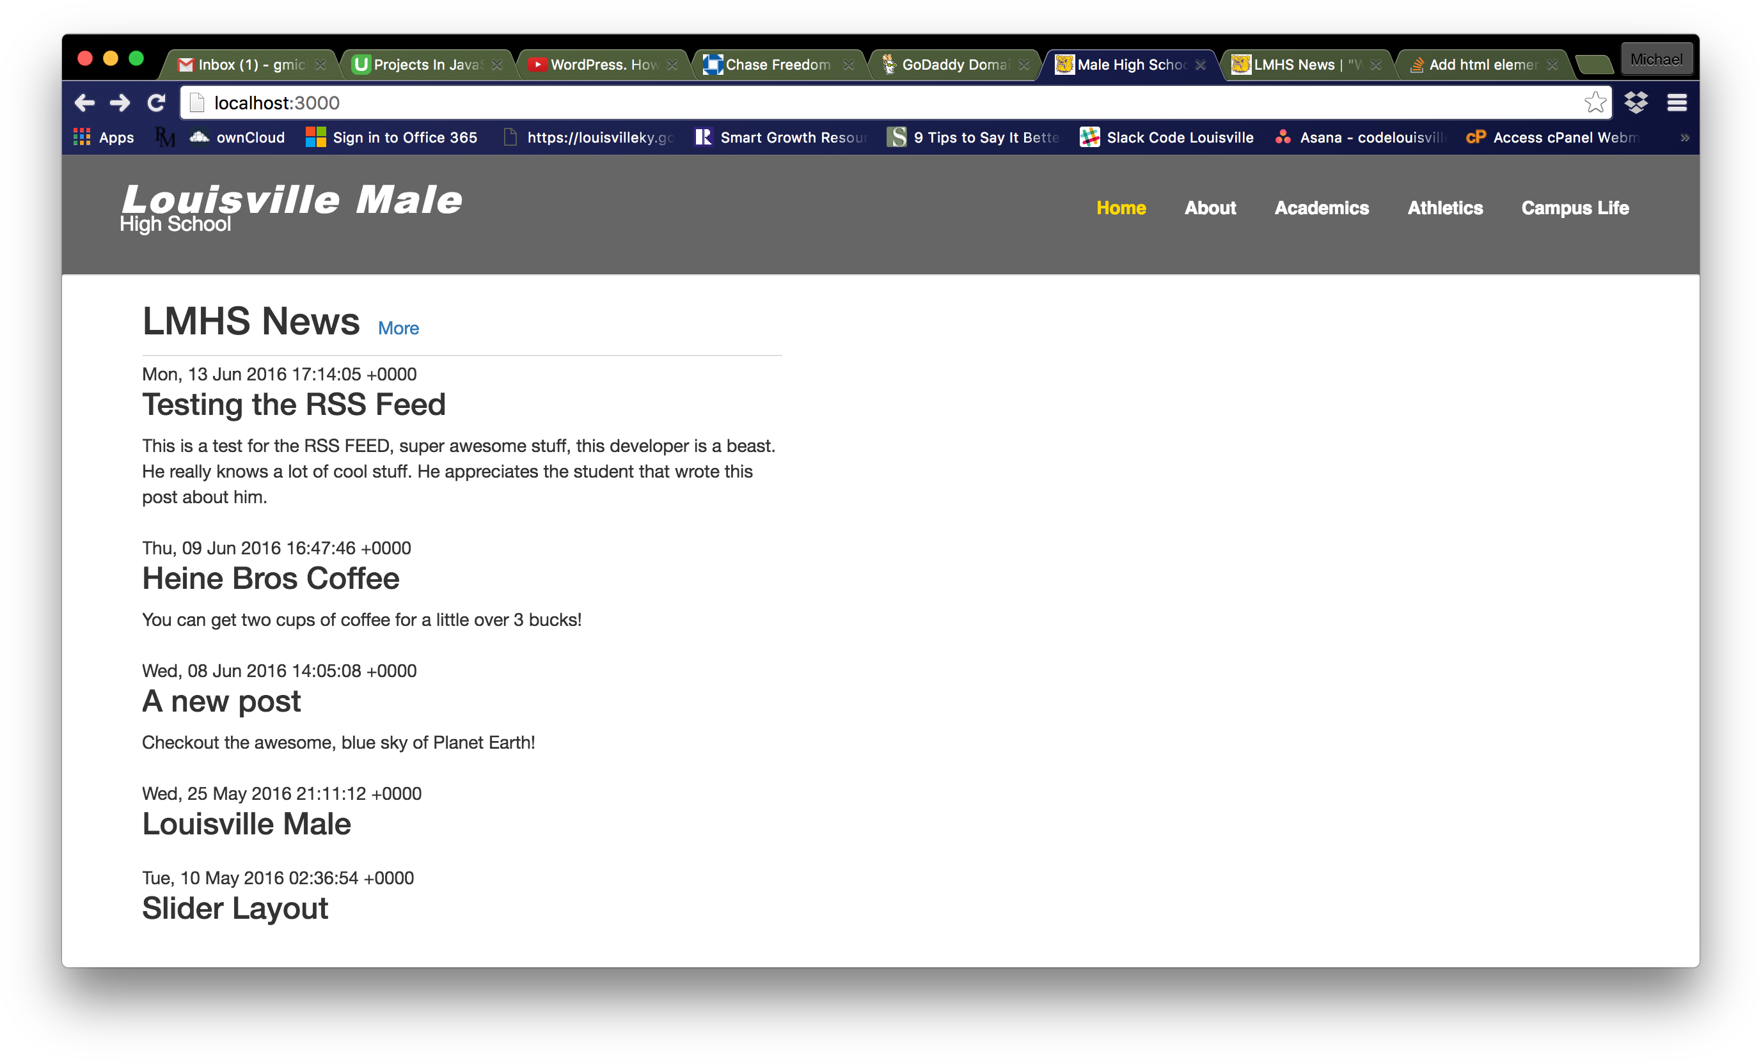Click the LMHS News heading
The width and height of the screenshot is (1761, 1062).
251,322
